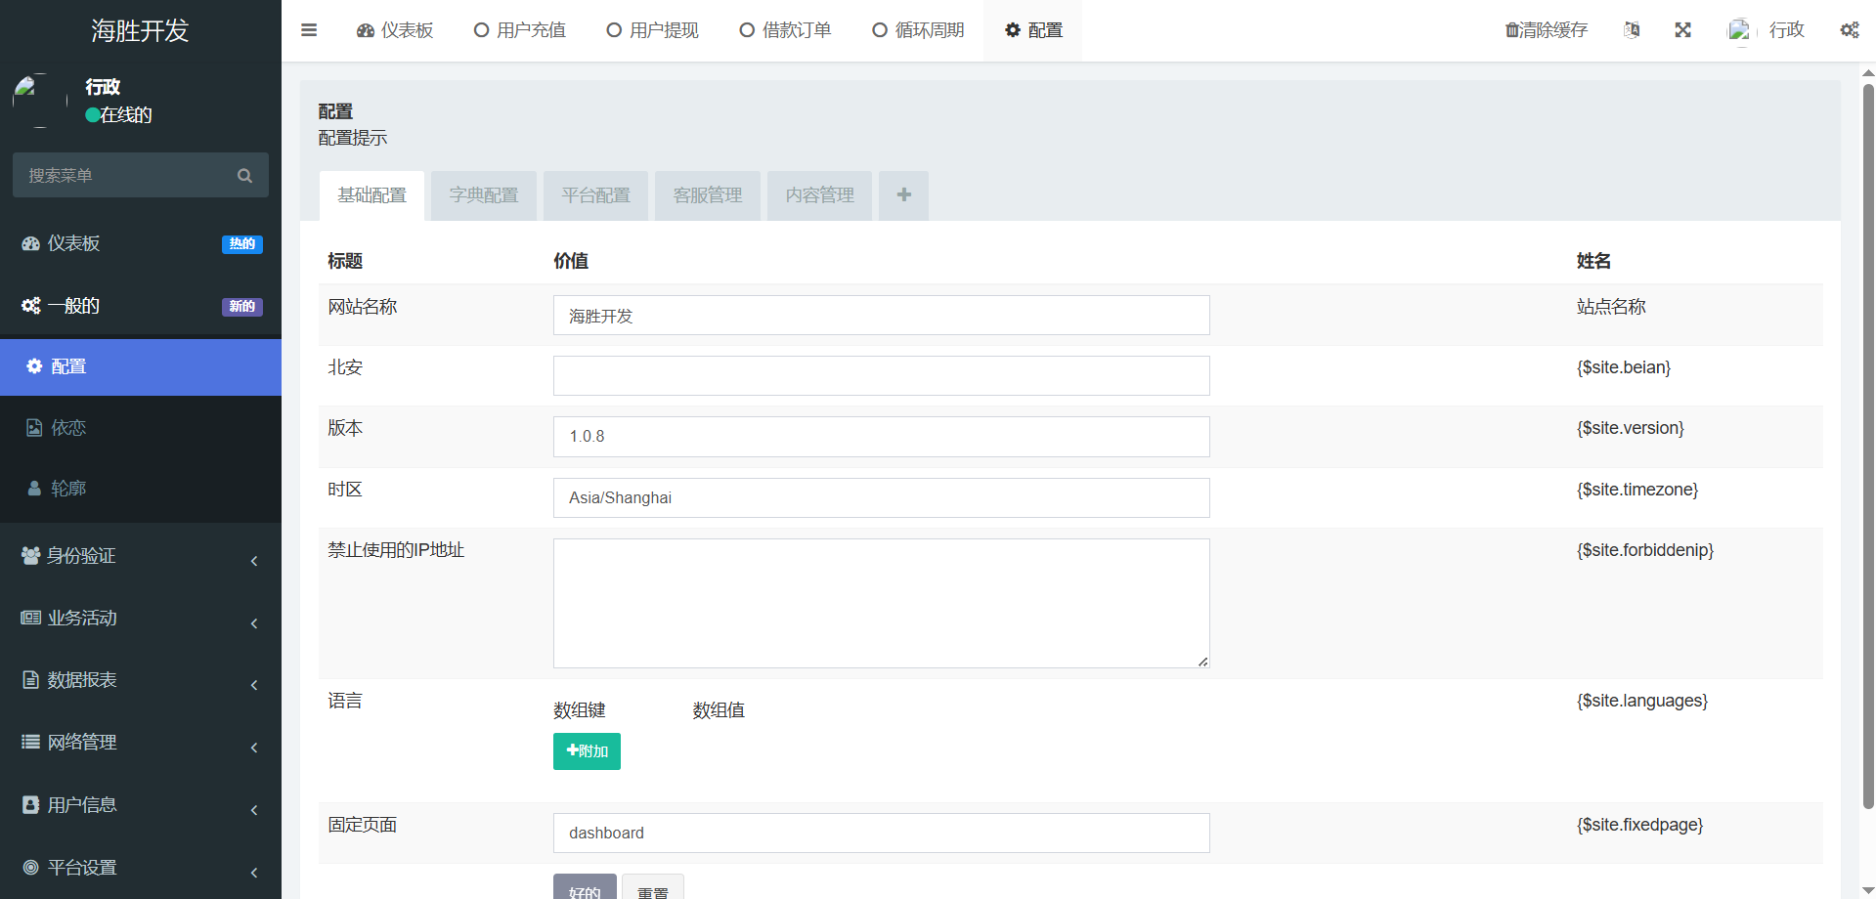Open 依恋 attachment item in sidebar
The width and height of the screenshot is (1876, 899).
[68, 428]
